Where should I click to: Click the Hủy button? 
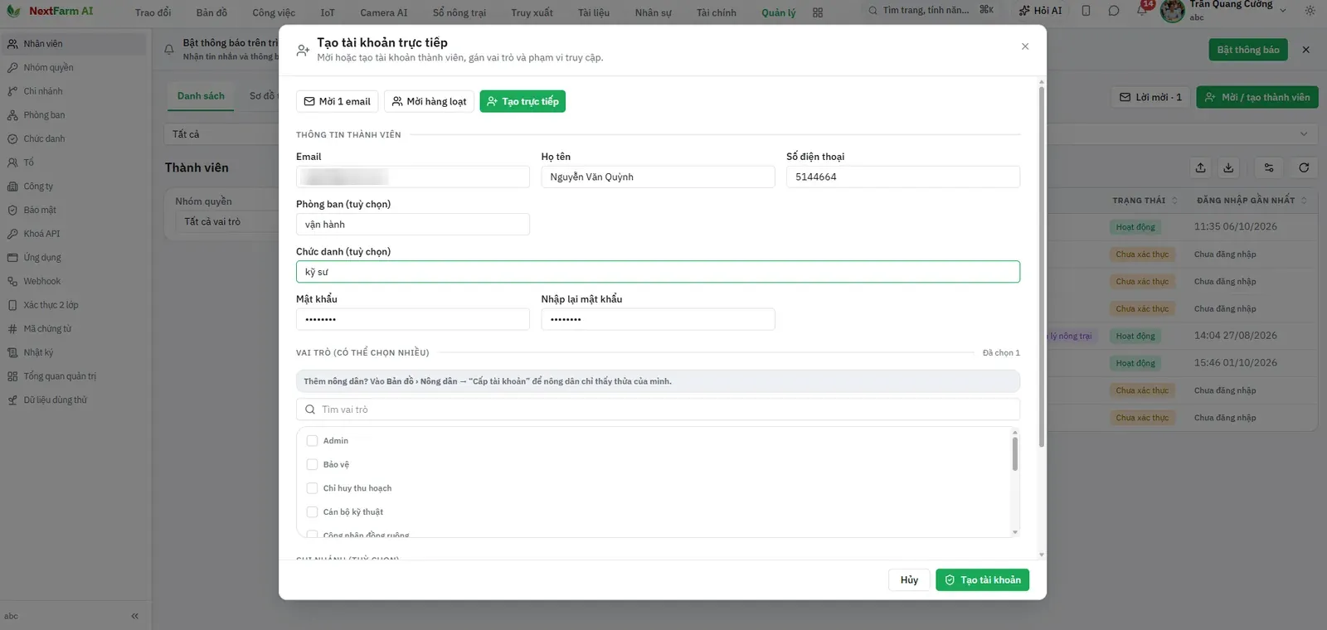coord(909,580)
